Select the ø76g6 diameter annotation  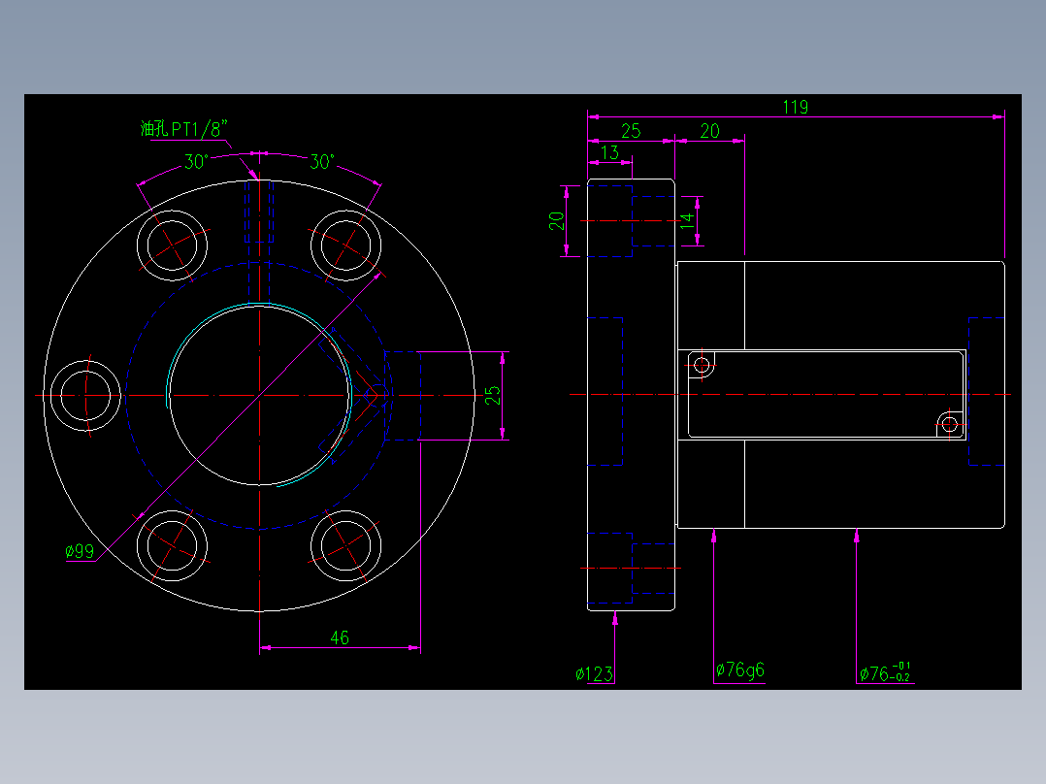[x=739, y=670]
